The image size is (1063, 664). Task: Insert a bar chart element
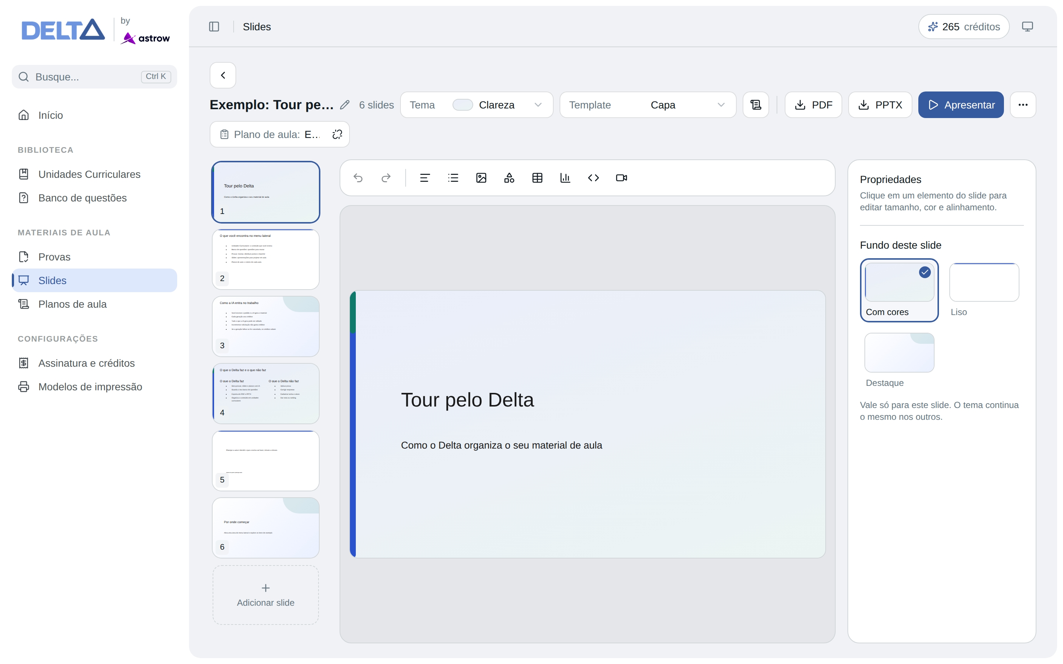pyautogui.click(x=565, y=178)
